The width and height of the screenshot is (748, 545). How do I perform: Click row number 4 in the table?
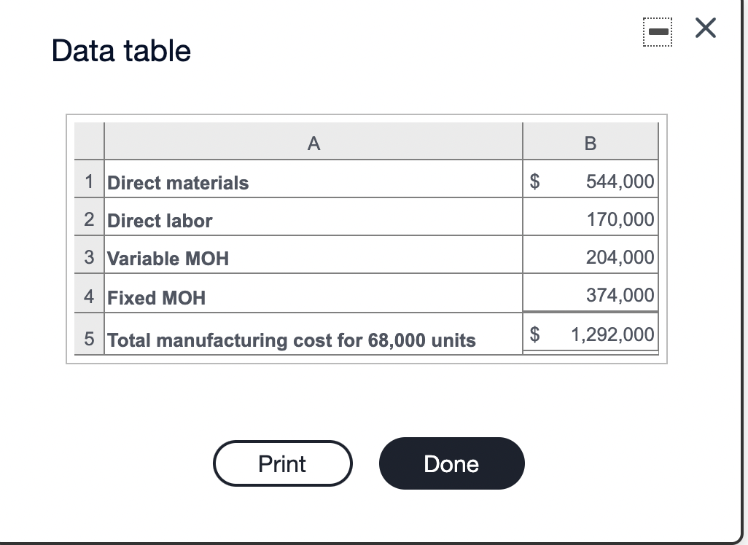(x=88, y=297)
